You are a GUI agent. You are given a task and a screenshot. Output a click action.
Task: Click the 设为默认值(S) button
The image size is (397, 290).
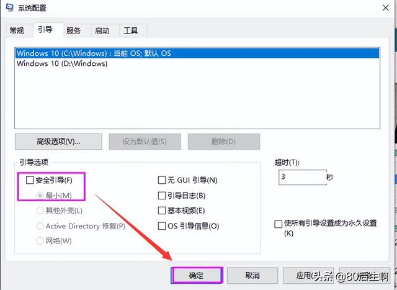145,142
